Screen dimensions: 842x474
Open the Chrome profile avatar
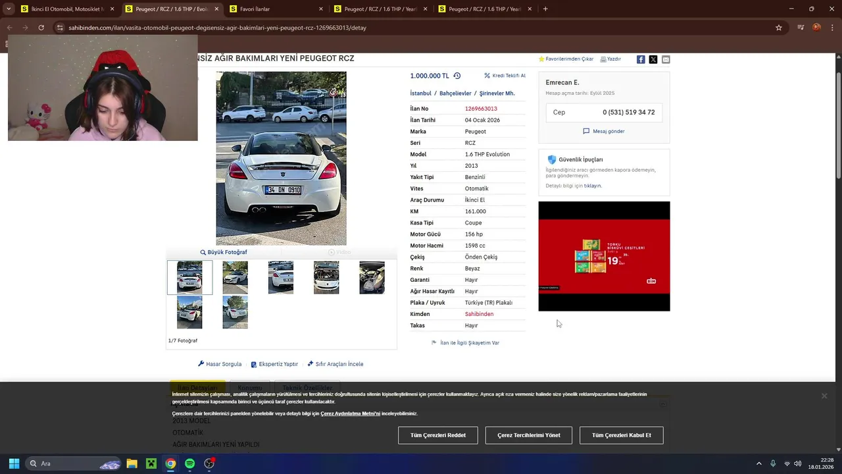(816, 28)
